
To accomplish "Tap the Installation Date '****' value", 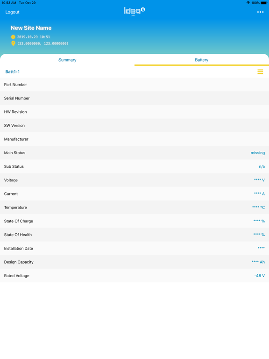I will (261, 248).
